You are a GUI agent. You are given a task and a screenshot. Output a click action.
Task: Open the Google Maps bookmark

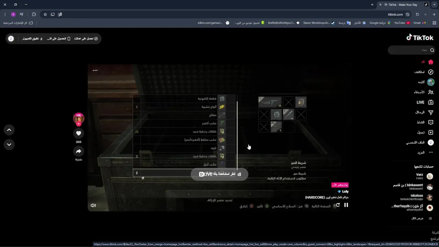380,23
